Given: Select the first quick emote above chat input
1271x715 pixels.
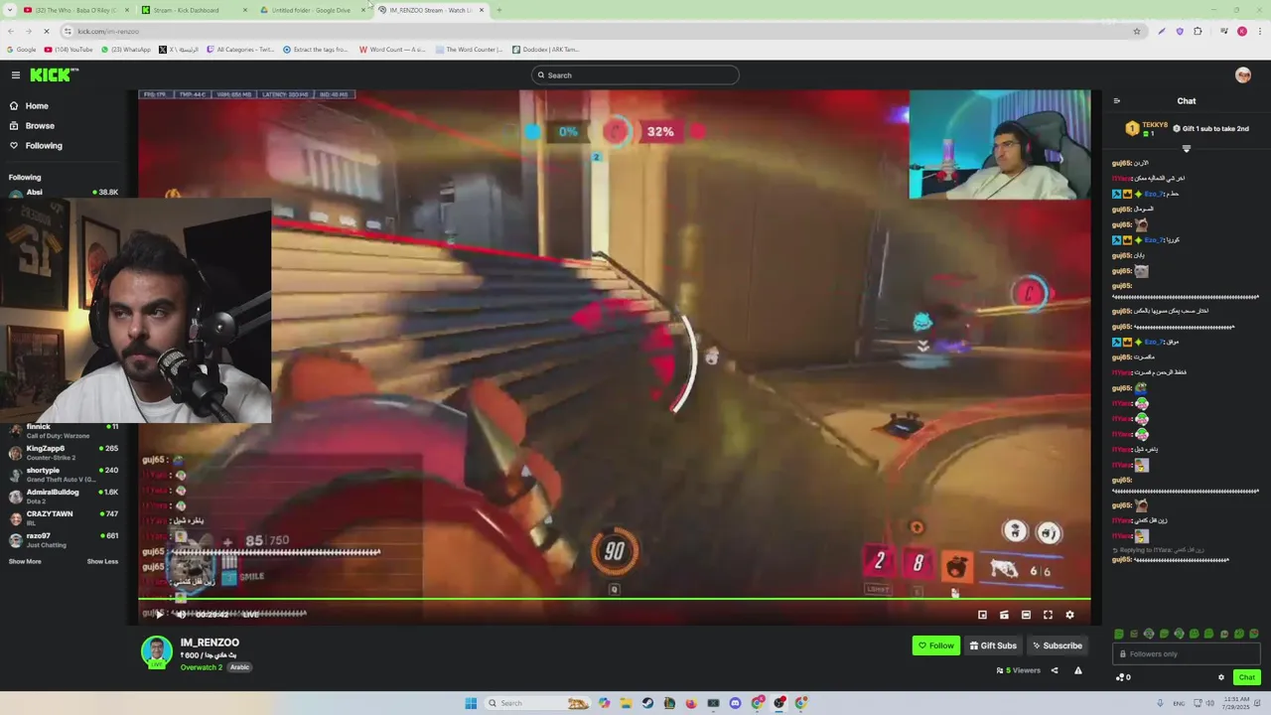Looking at the screenshot, I should coord(1119,634).
